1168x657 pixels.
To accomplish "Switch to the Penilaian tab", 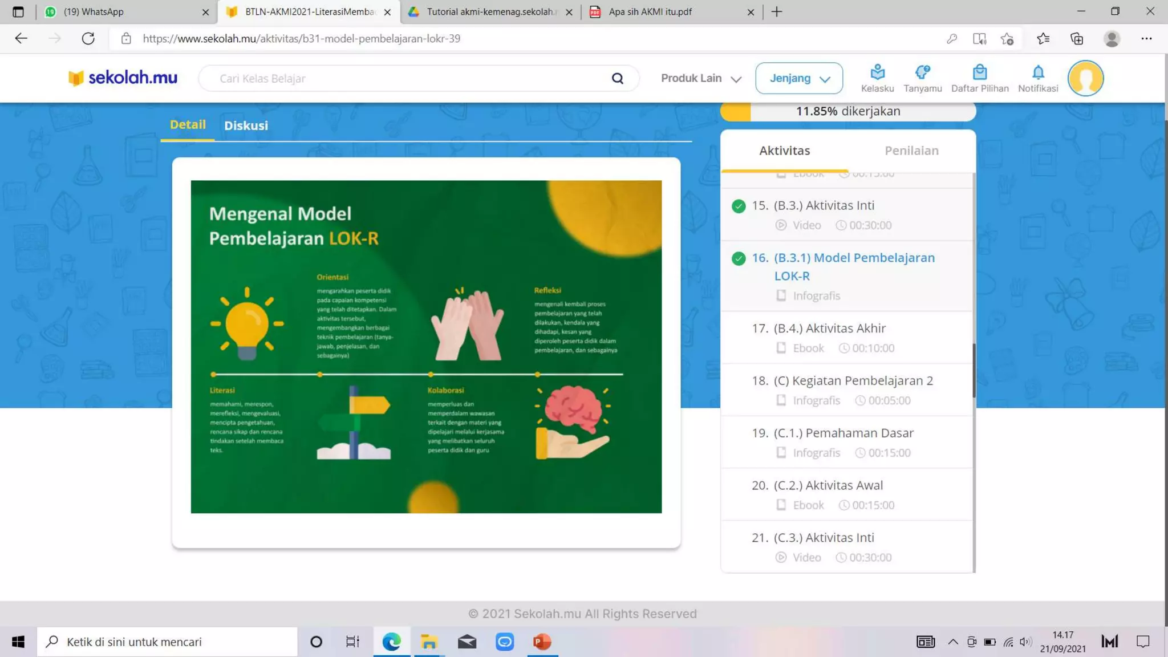I will point(911,151).
